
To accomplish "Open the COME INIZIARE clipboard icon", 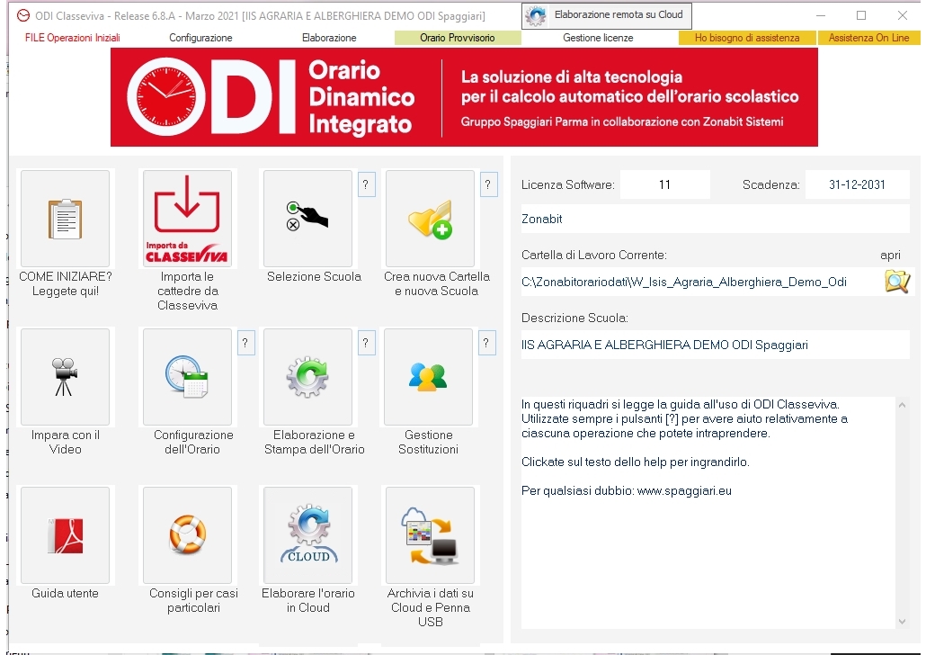I will pyautogui.click(x=65, y=219).
